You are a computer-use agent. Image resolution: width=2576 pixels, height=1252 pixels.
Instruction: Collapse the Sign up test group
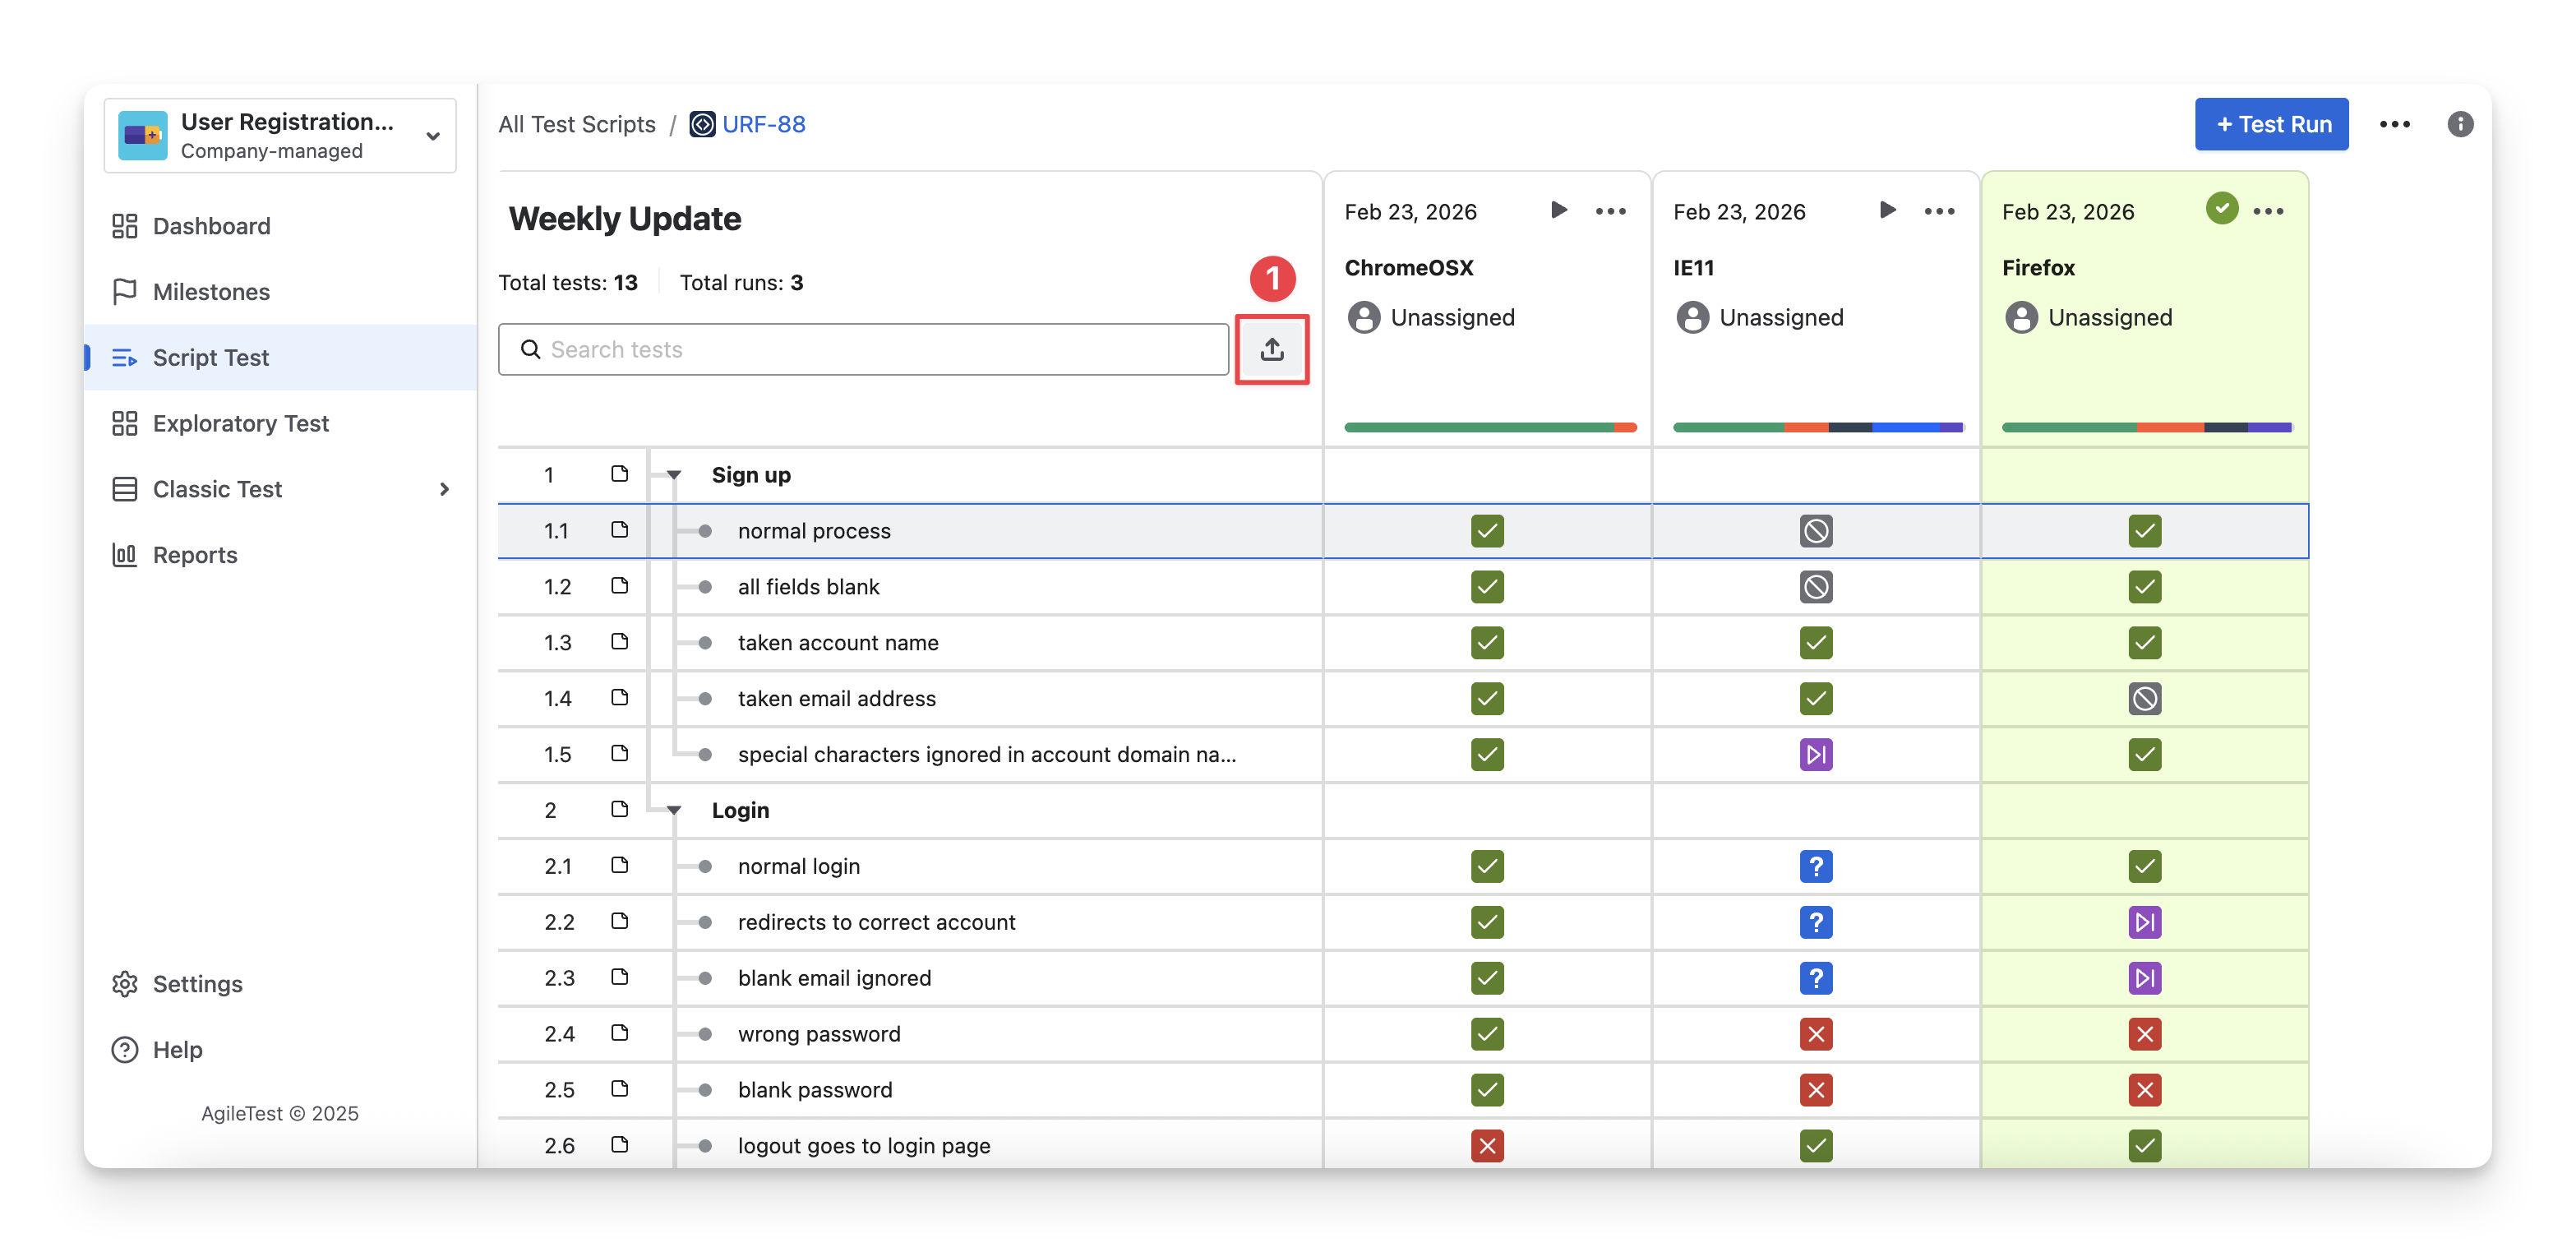674,475
